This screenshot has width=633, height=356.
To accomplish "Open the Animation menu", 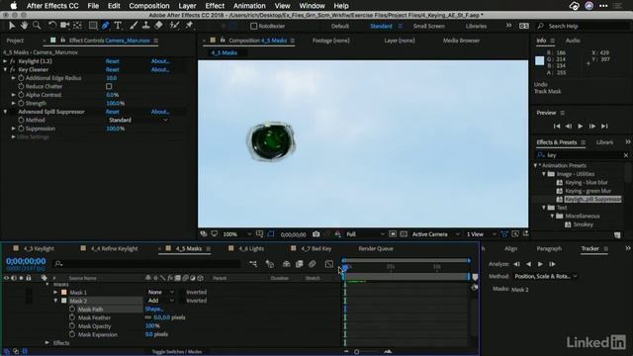I will pos(249,6).
